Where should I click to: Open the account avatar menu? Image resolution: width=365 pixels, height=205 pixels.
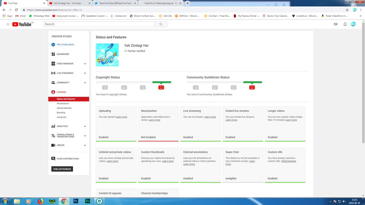point(353,24)
